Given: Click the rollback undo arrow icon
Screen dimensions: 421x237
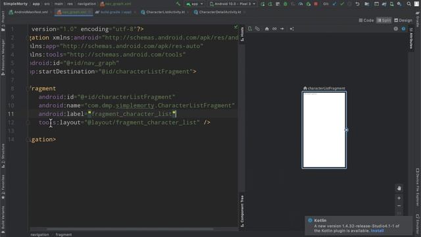Looking at the screenshot, I should (357, 4).
